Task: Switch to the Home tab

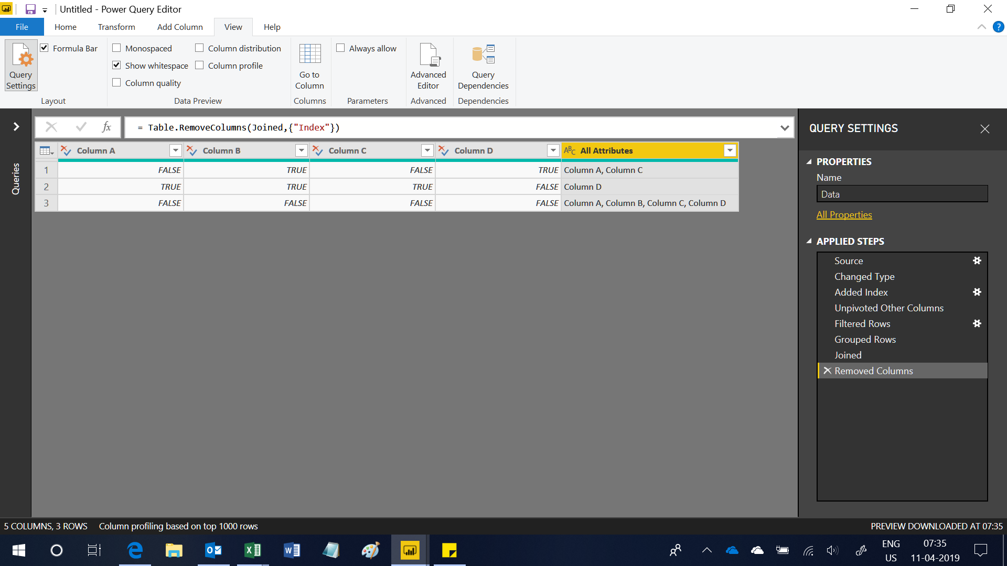Action: [x=66, y=27]
